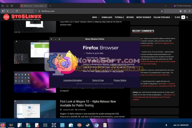Open the DOWNLOADS menu item

107,17
